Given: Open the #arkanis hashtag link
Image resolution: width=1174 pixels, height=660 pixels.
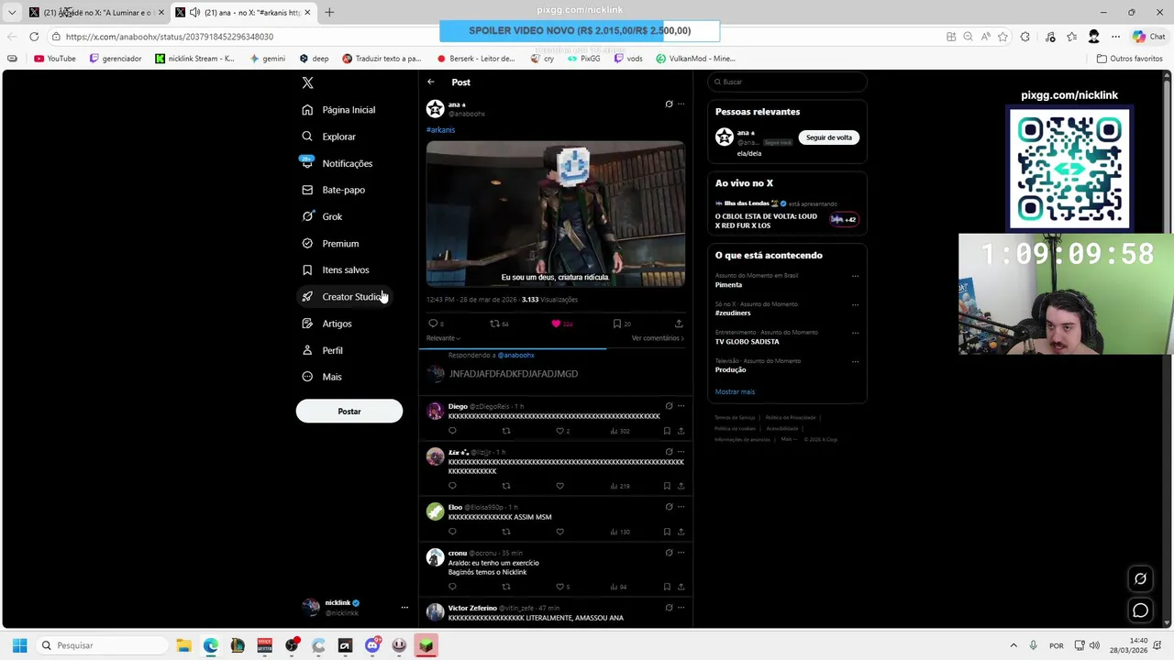Looking at the screenshot, I should click(440, 130).
